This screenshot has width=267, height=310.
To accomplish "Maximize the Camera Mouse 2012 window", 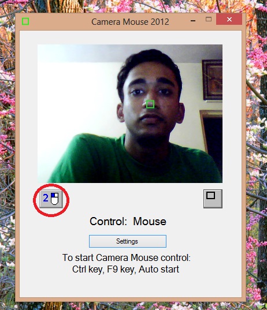I will (209, 19).
